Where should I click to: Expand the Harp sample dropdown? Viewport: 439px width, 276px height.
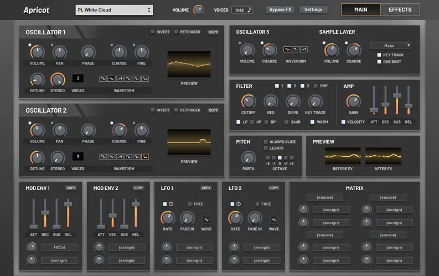pyautogui.click(x=390, y=45)
